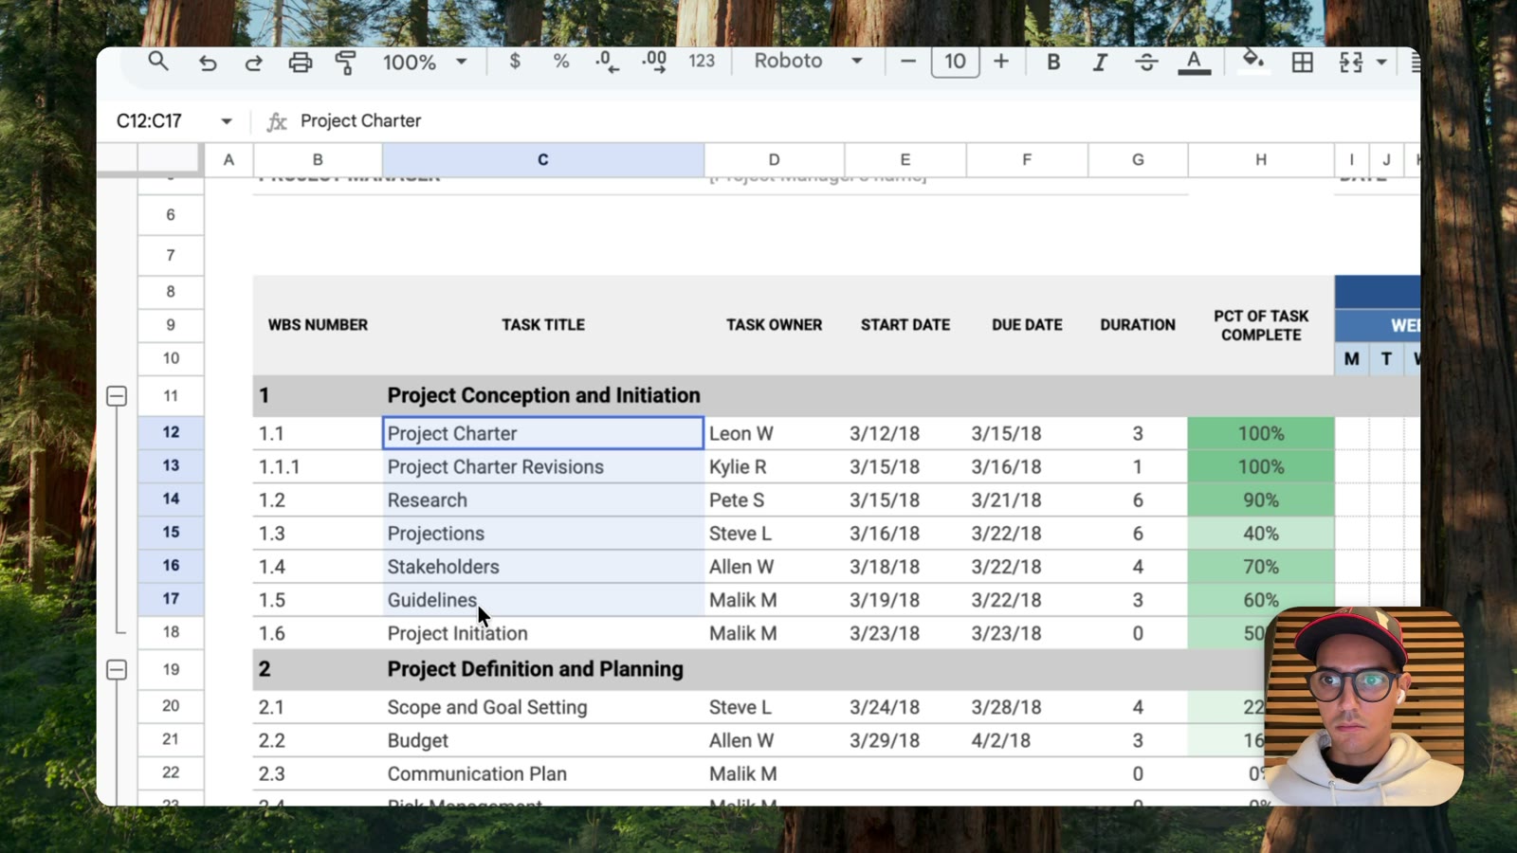Screen dimensions: 1517x853
Task: Select column D header
Action: click(x=774, y=160)
